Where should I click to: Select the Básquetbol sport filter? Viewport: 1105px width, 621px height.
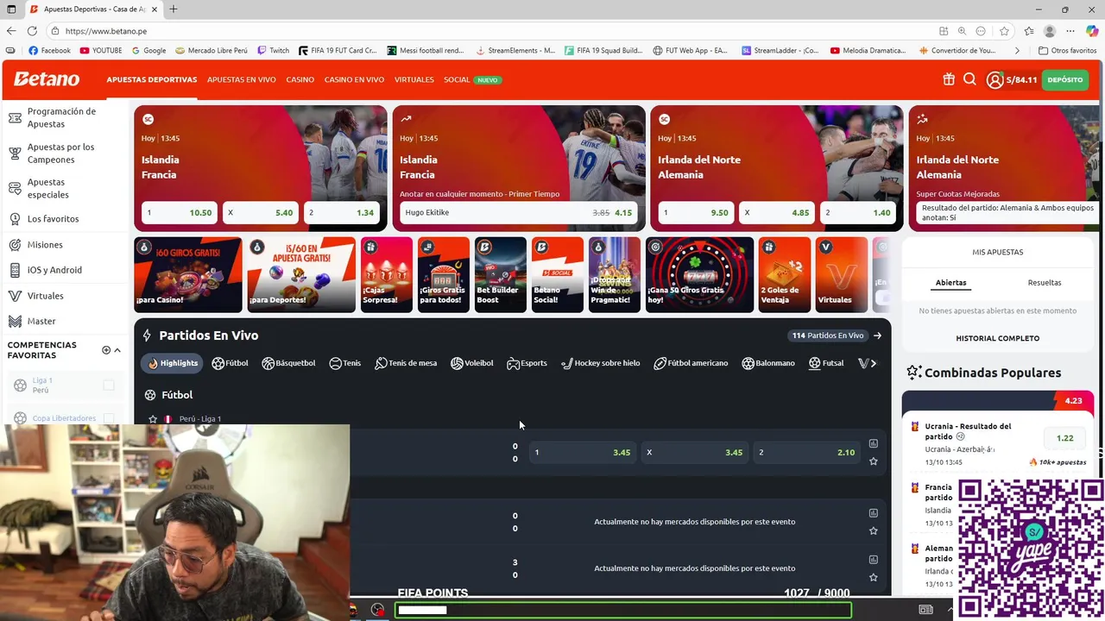tap(288, 363)
